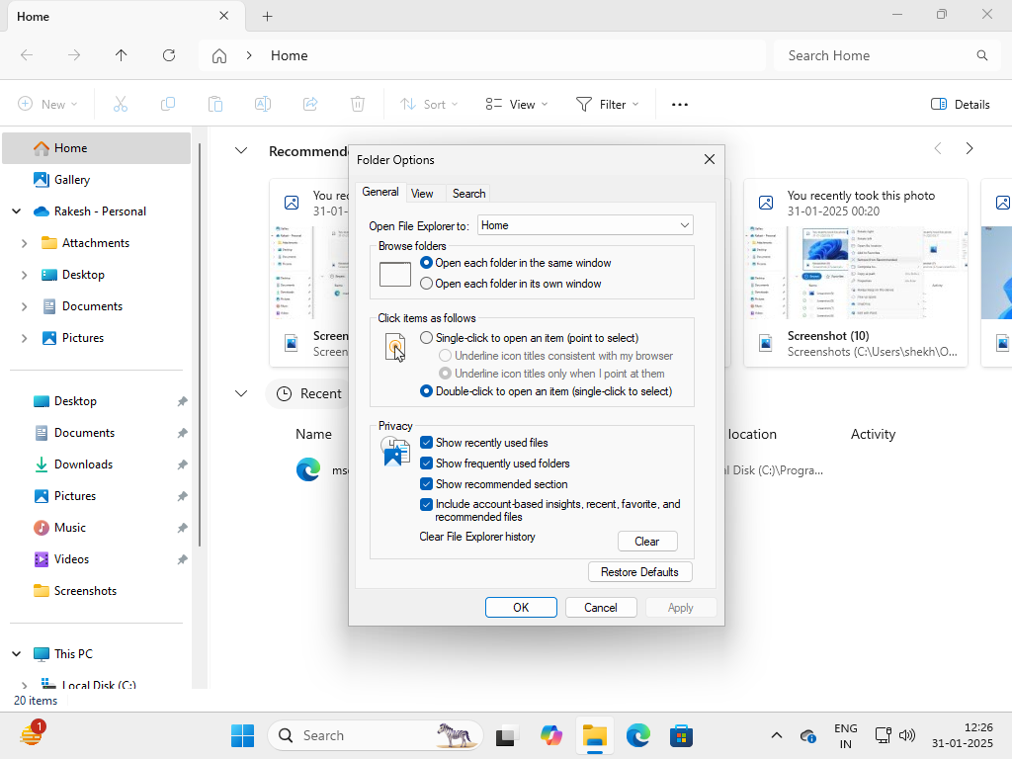The image size is (1012, 759).
Task: Enable single-click to open an item
Action: (x=426, y=337)
